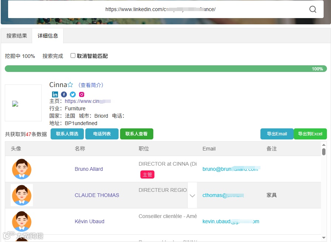Expand the chevron in CLAUDE THOMAS row
This screenshot has height=242, width=331.
coord(192,196)
